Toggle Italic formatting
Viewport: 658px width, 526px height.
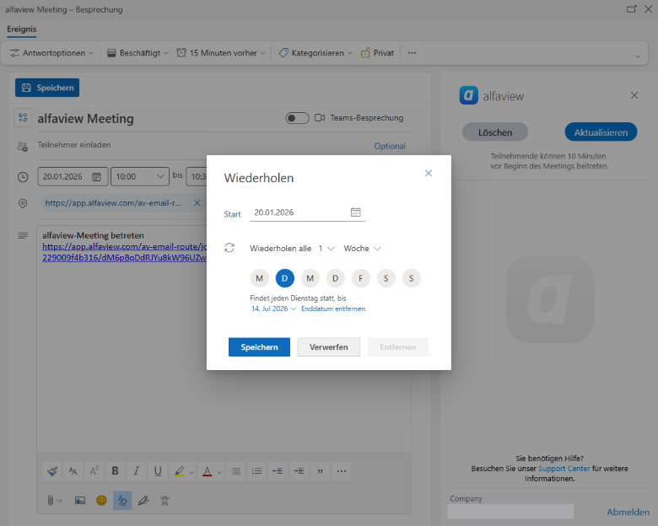[137, 471]
